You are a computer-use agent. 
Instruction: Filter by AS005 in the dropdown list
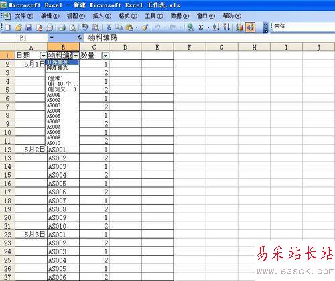coord(62,116)
